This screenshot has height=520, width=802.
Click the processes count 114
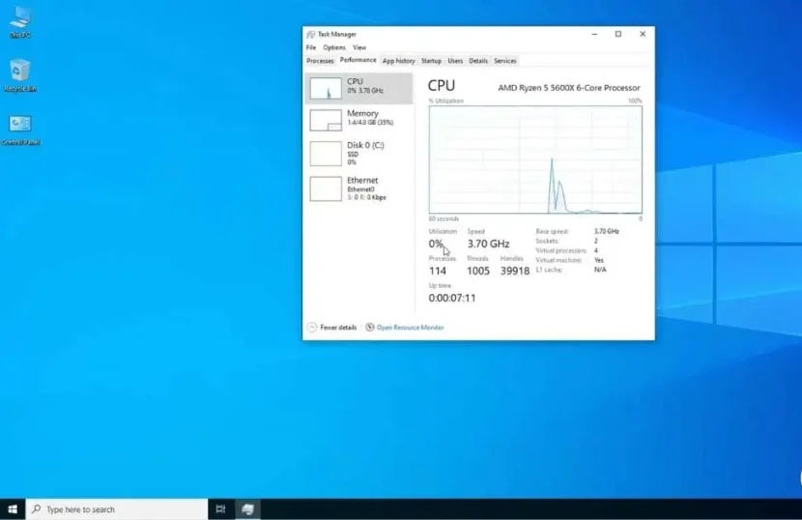point(438,271)
